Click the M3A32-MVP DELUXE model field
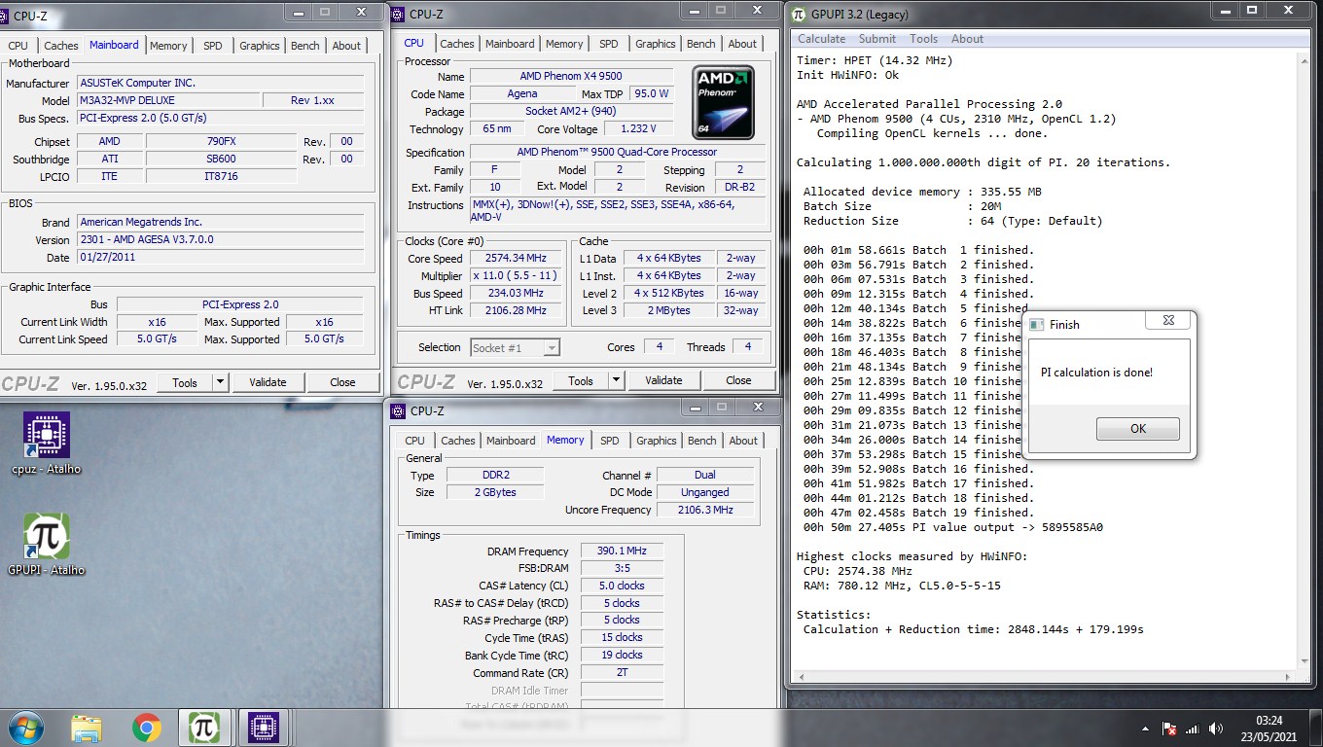The image size is (1323, 747). click(169, 100)
